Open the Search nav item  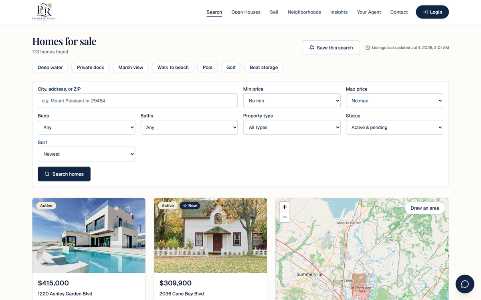pos(214,12)
